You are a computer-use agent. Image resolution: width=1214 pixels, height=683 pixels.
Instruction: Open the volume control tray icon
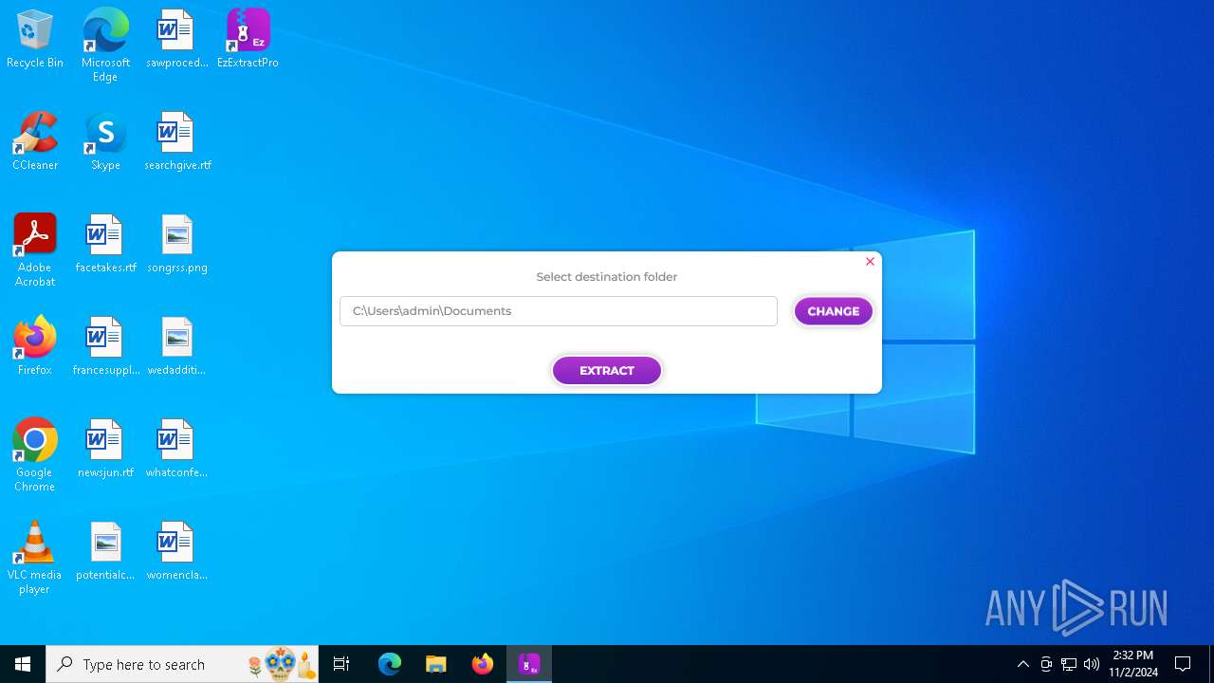[1092, 664]
